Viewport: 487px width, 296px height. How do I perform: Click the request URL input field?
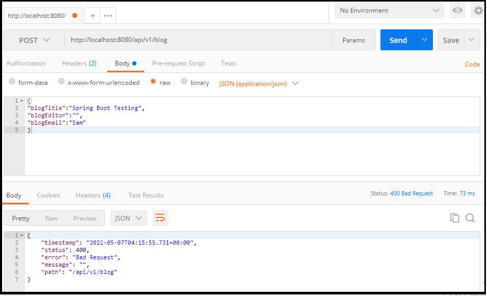tap(198, 40)
